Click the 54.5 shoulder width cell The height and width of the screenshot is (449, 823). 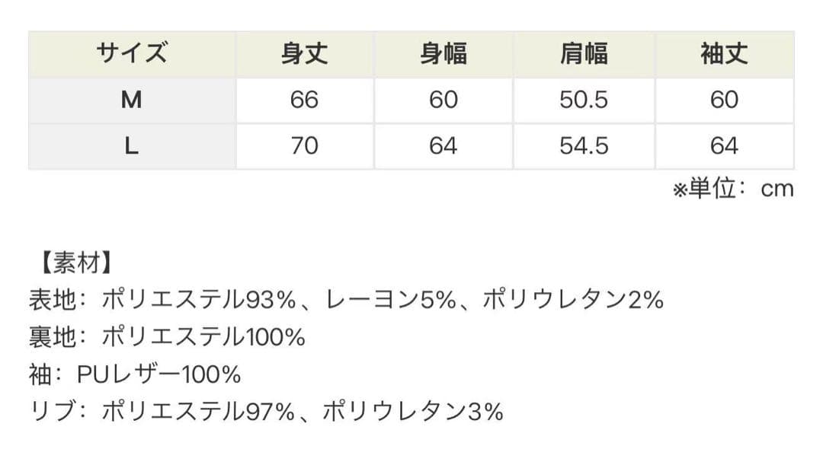pos(584,146)
